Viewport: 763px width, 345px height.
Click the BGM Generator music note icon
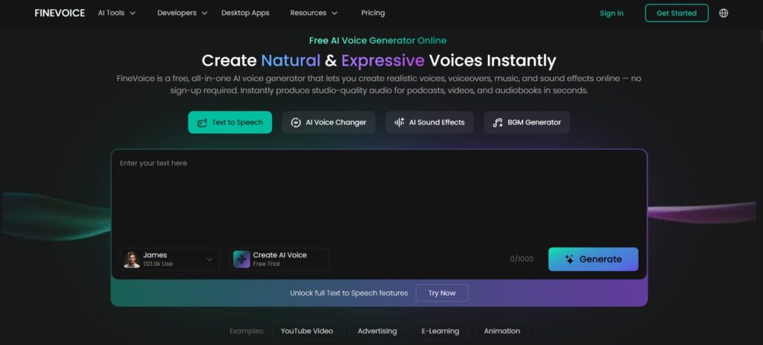pos(497,123)
